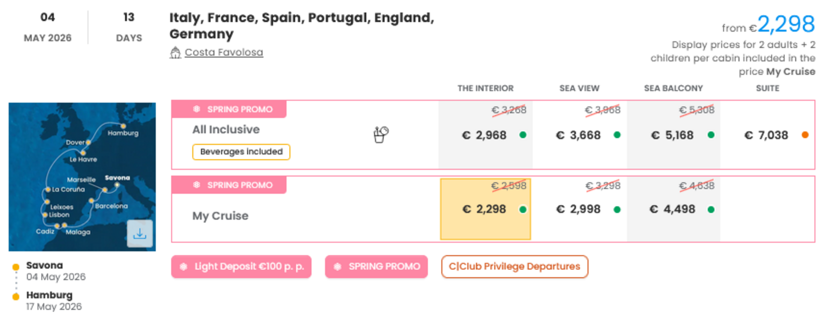Image resolution: width=826 pixels, height=330 pixels.
Task: Click the Beverages included tag
Action: [241, 152]
